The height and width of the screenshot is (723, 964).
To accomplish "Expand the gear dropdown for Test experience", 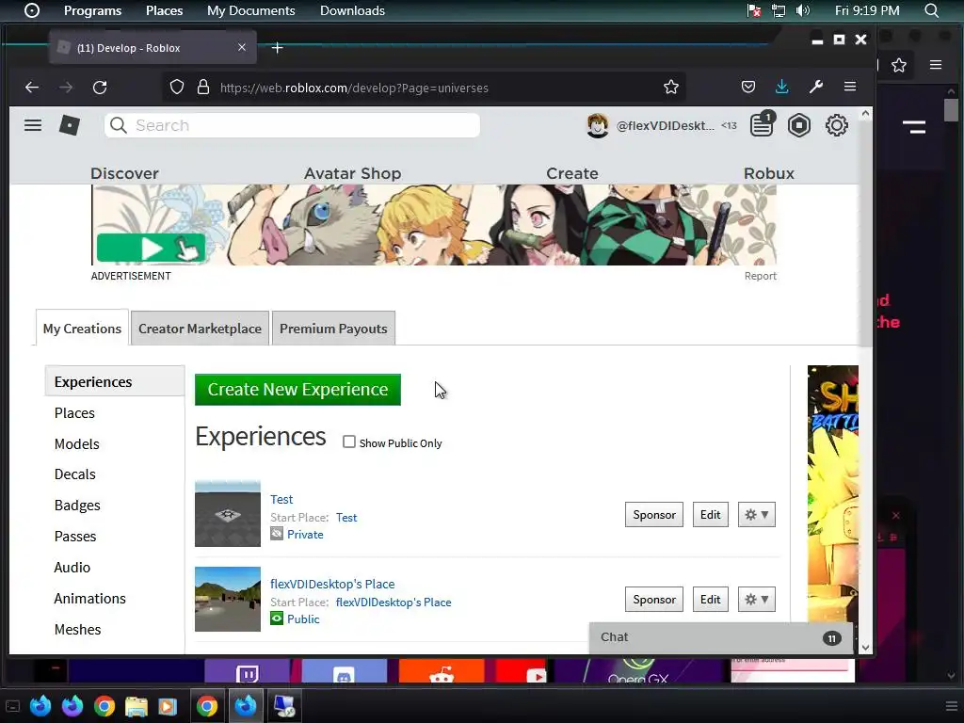I will click(x=757, y=515).
